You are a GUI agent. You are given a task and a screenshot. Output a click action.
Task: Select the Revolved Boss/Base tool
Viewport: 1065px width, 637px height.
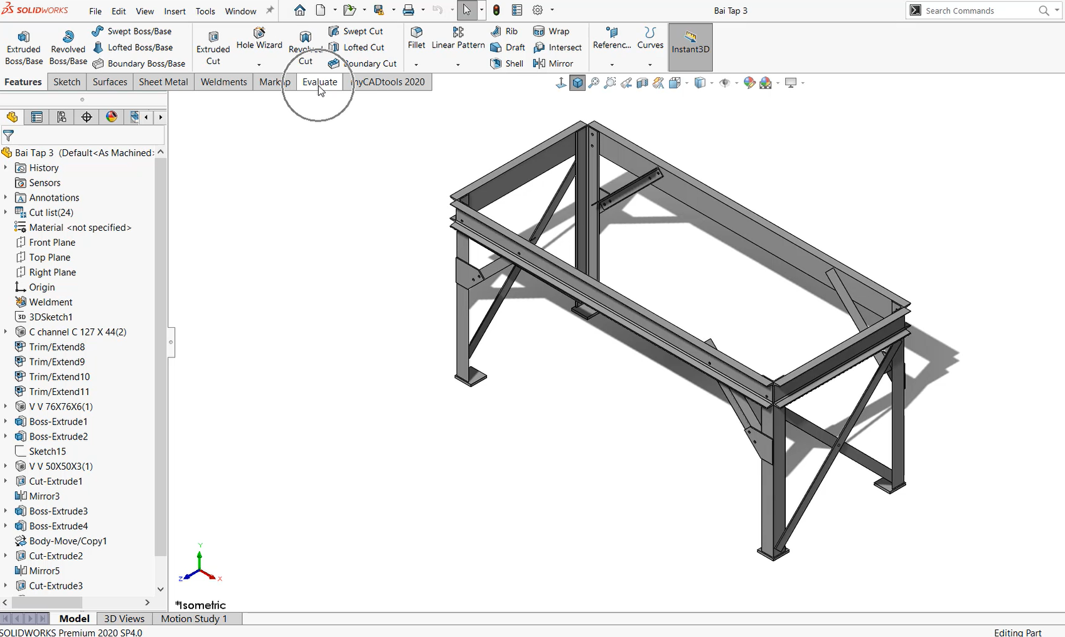click(68, 48)
